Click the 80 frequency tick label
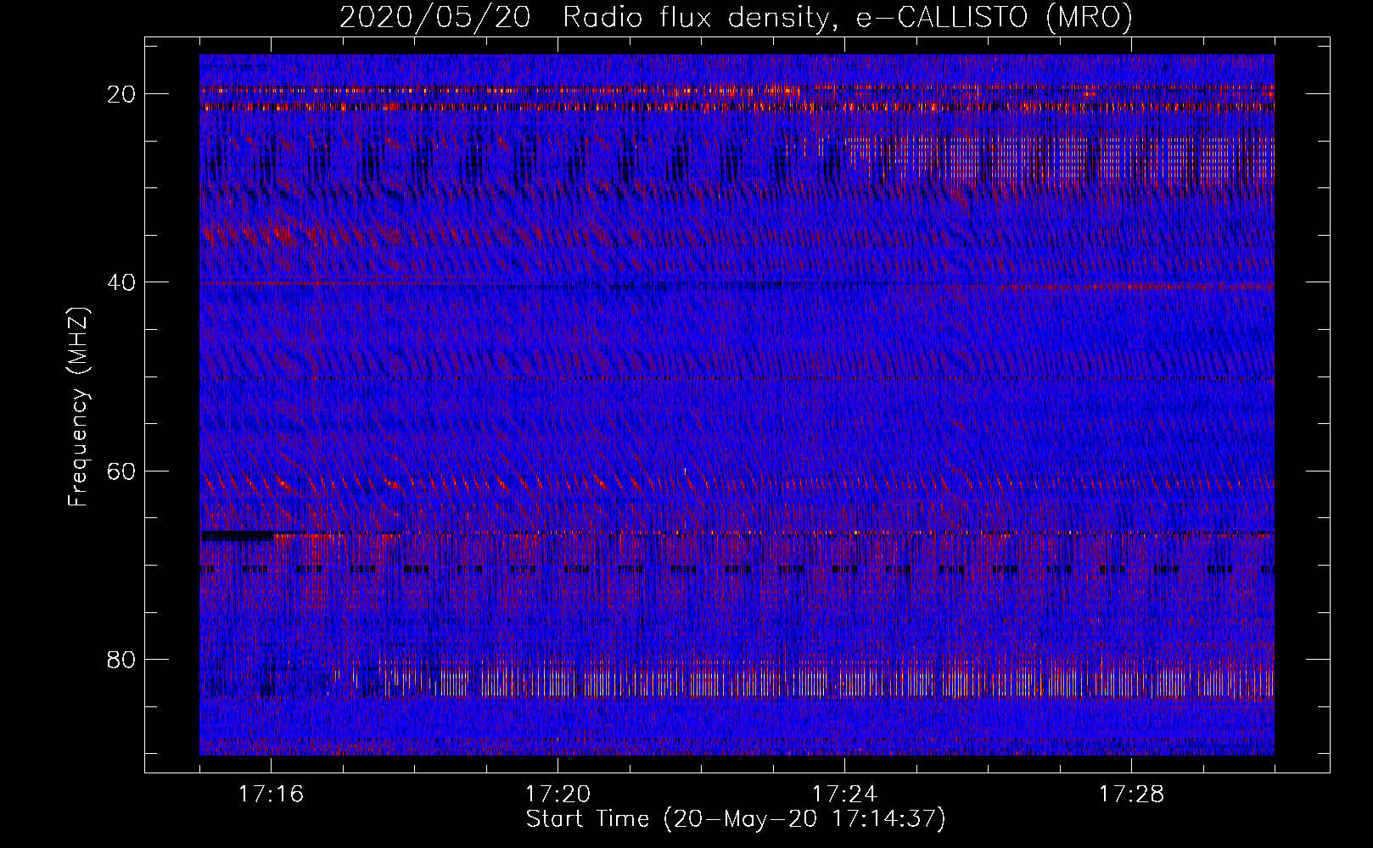This screenshot has width=1373, height=848. (122, 659)
